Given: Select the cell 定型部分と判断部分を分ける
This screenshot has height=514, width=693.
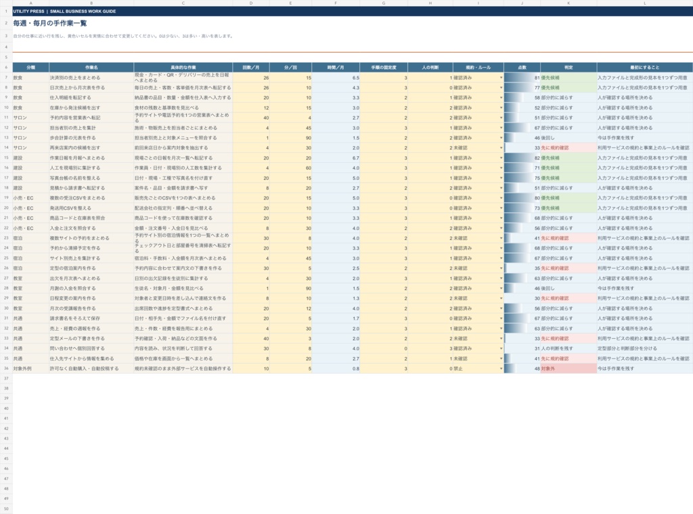Looking at the screenshot, I should click(645, 349).
